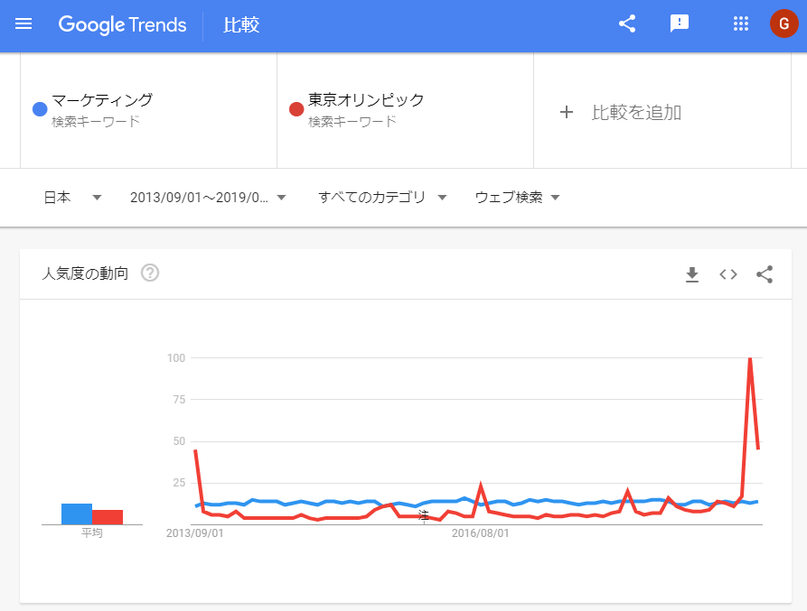Click the Google Trends logo
This screenshot has height=611, width=807.
(x=123, y=24)
